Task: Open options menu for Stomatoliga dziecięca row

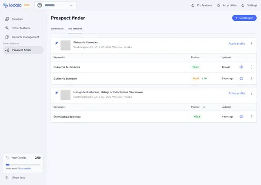Action: tap(251, 117)
